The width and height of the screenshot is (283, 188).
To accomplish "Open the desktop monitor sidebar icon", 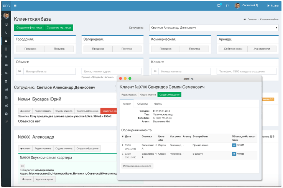I will click(x=6, y=25).
